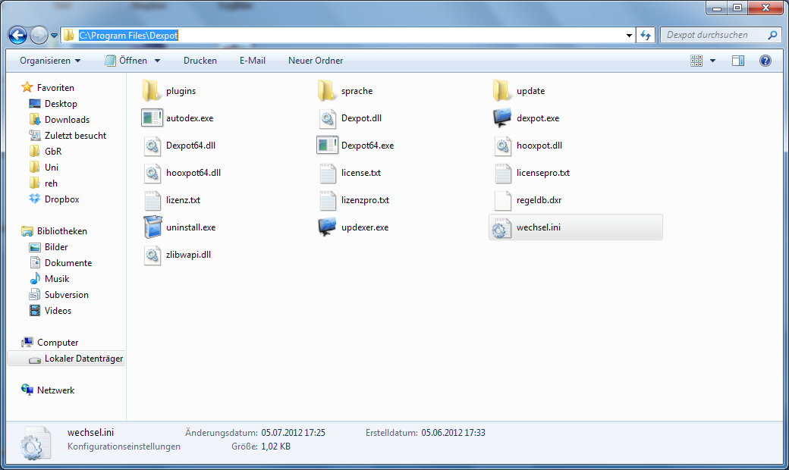Select Lokaler Datenträger drive
Viewport: 789px width, 470px height.
67,359
